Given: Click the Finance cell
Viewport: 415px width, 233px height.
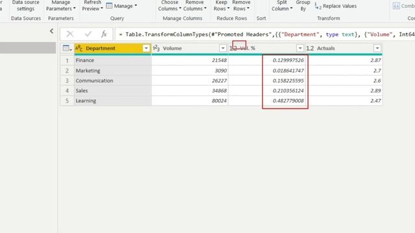Looking at the screenshot, I should pos(113,60).
